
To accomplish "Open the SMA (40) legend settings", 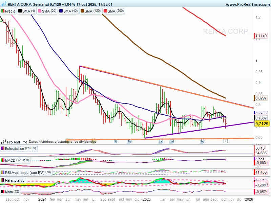I will point(70,11).
